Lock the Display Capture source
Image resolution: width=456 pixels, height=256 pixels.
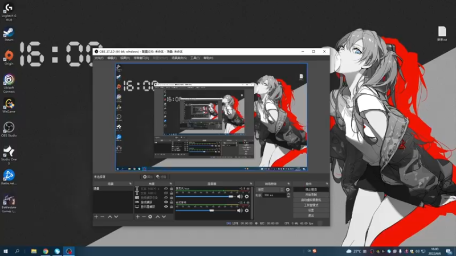tap(172, 207)
